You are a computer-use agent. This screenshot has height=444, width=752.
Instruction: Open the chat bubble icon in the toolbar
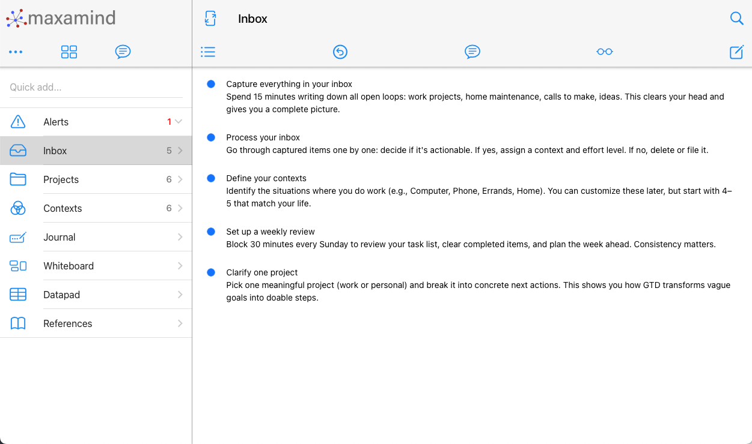pos(472,52)
